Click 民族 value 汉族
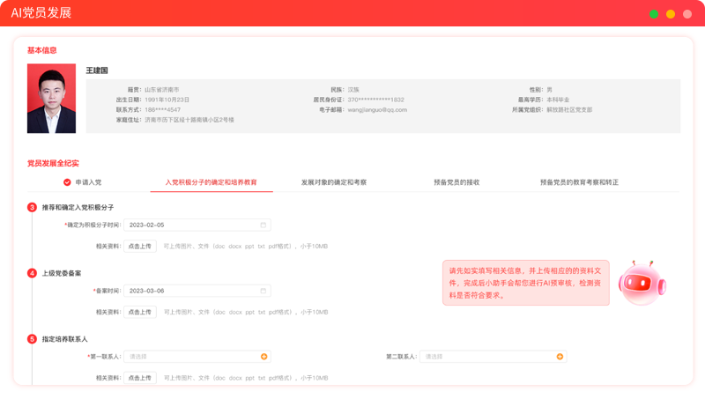The width and height of the screenshot is (705, 399). [x=353, y=90]
